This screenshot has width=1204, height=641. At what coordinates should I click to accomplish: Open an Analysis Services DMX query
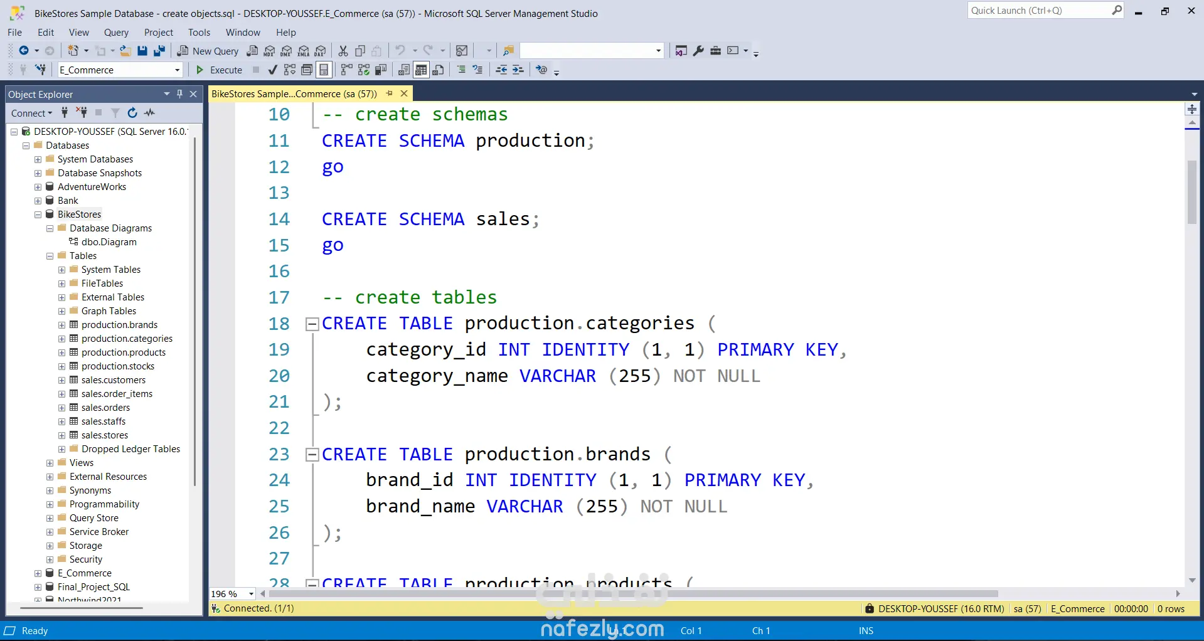(x=287, y=51)
